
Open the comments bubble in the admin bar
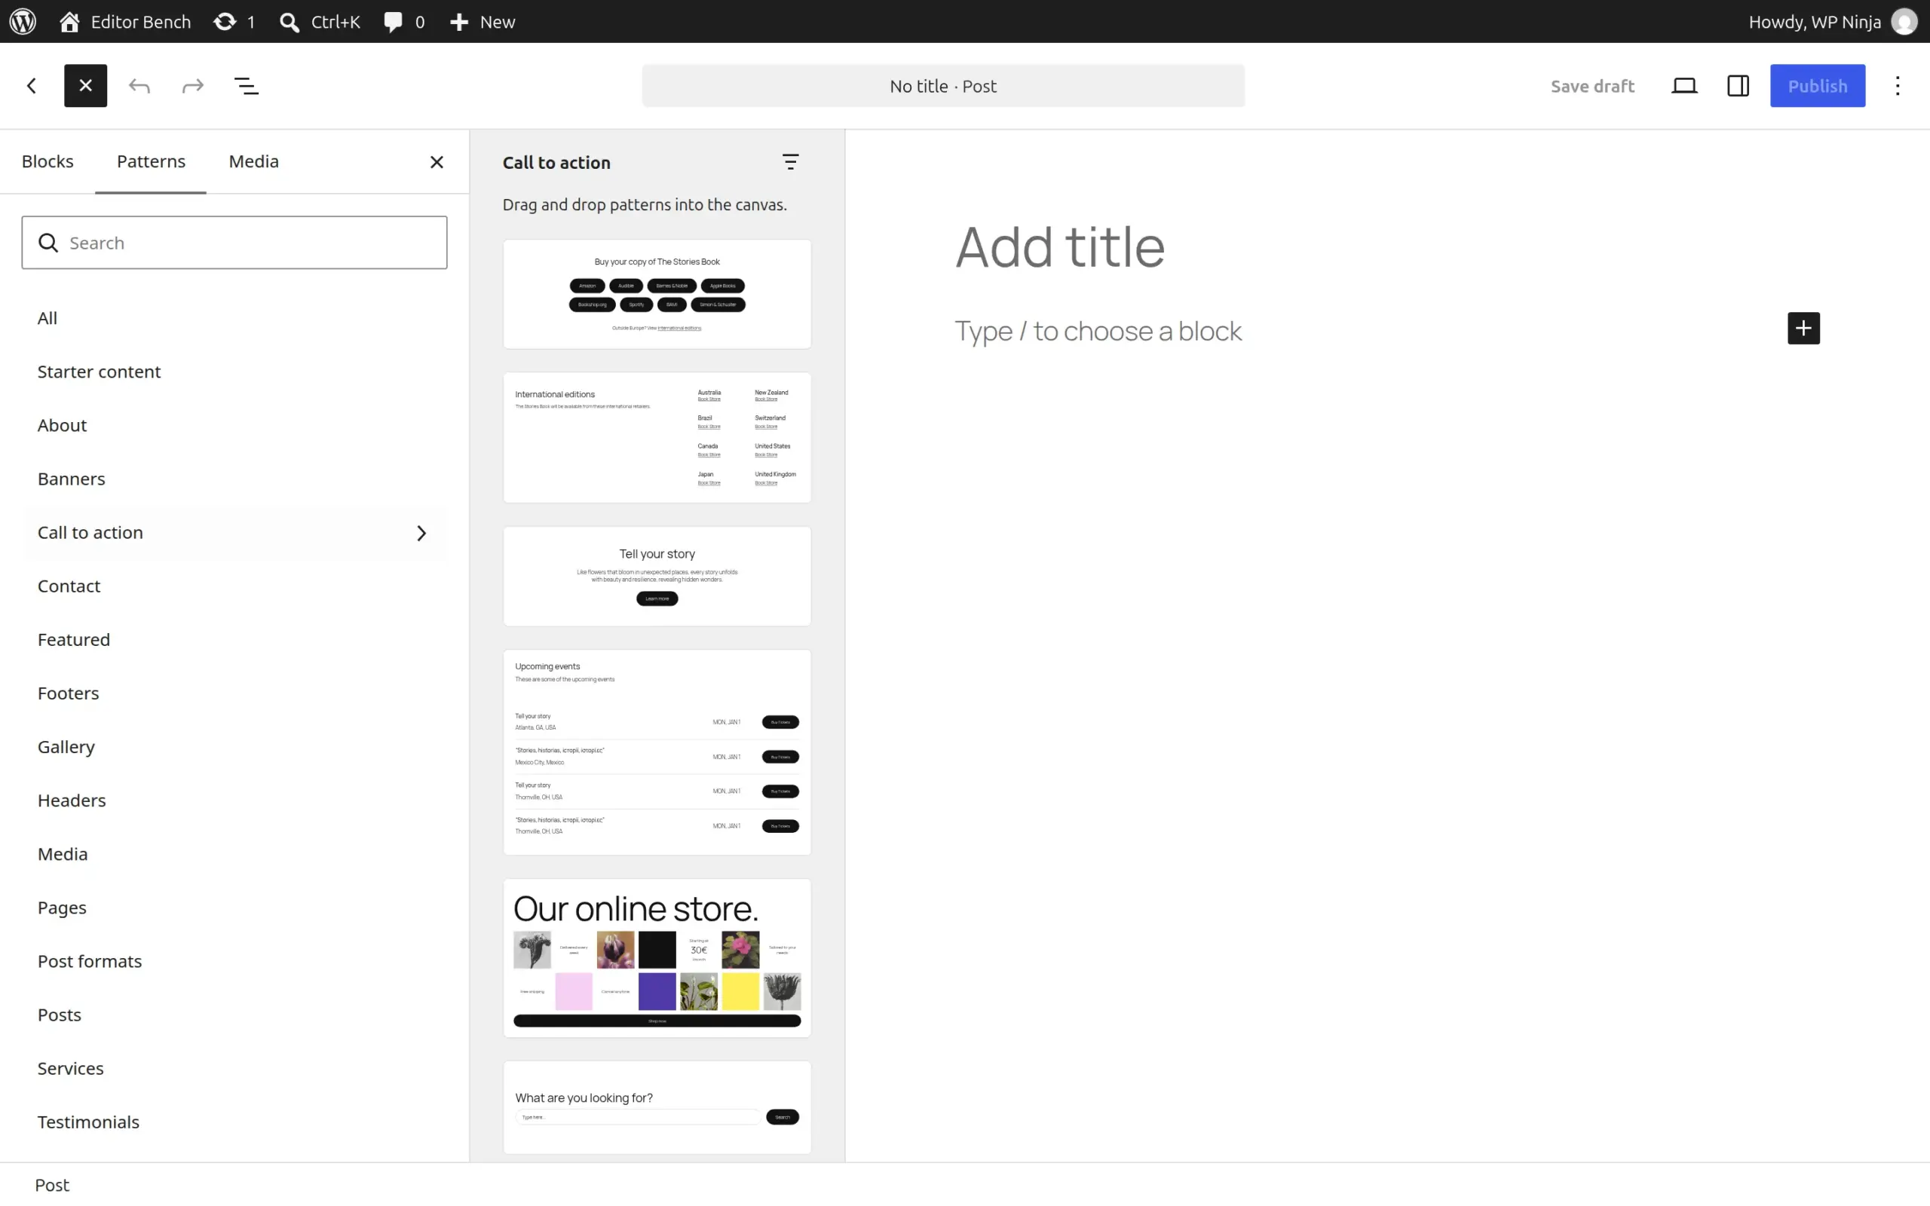[404, 22]
